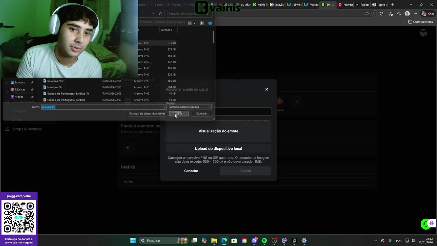Image resolution: width=437 pixels, height=246 pixels.
Task: Click the view options icon in file dialog
Action: pyautogui.click(x=190, y=23)
